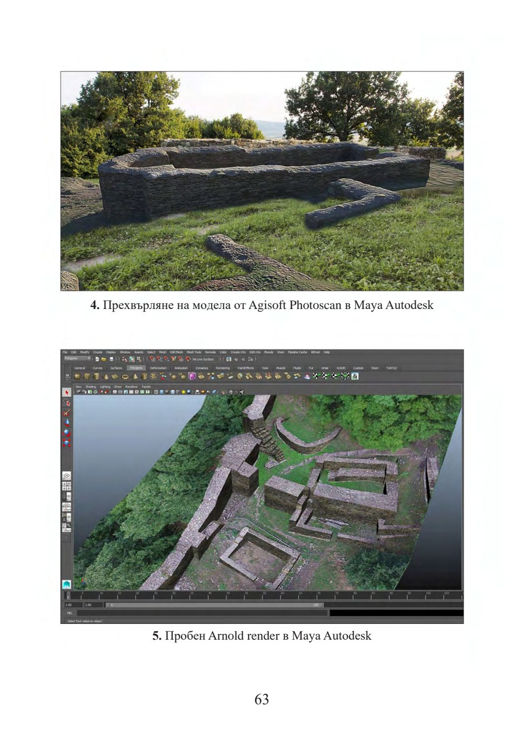Viewport: 532px width, 755px height.
Task: Switch to the Rendering shelf tab
Action: coord(223,368)
